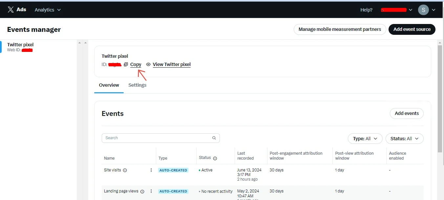The height and width of the screenshot is (200, 444).
Task: Click the Ads label in the header
Action: pos(21,10)
